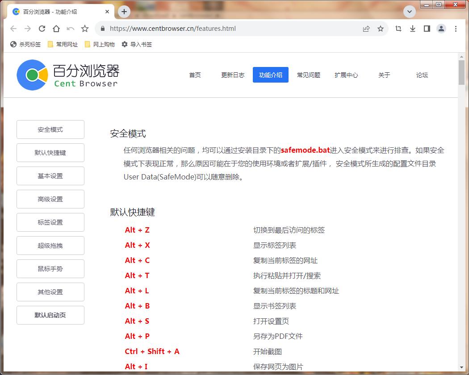Open the 常用网址 bookmark folder
This screenshot has width=469, height=375.
(63, 45)
